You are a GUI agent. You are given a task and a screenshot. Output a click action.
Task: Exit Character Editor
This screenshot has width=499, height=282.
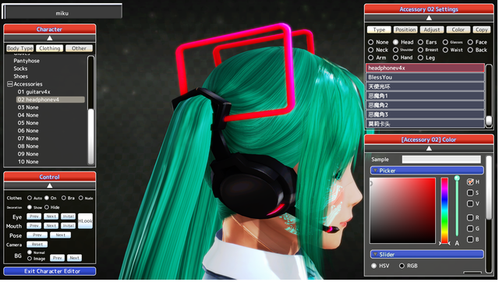[50, 271]
